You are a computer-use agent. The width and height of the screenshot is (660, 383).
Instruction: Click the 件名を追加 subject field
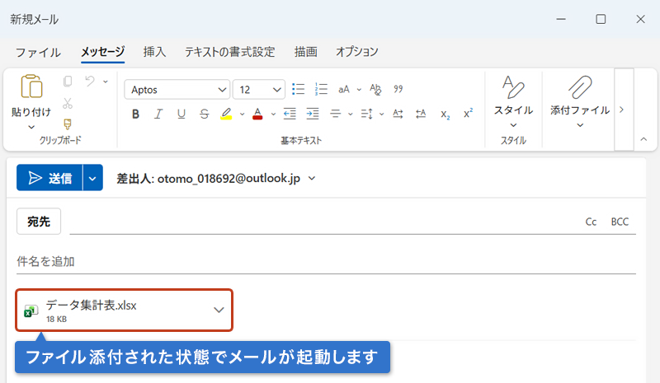pos(326,261)
